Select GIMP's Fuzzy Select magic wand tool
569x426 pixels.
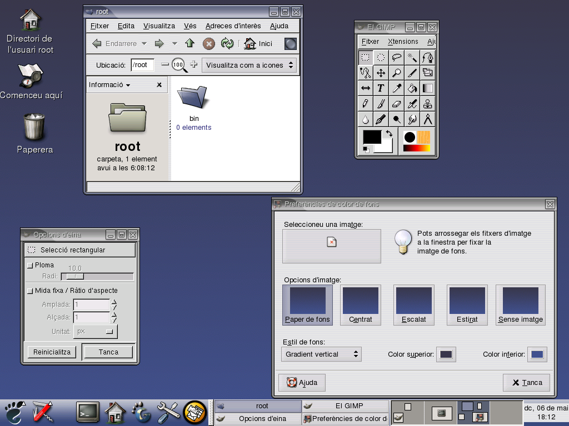tap(412, 57)
